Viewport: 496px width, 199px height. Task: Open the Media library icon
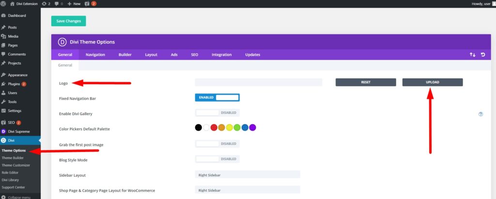click(3, 36)
